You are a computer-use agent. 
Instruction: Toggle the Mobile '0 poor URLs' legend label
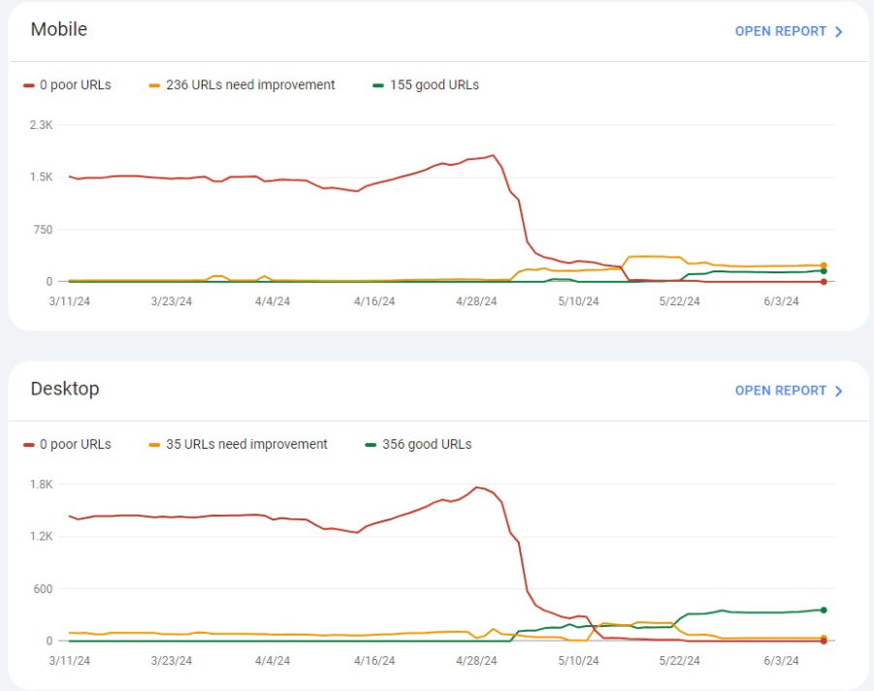tap(76, 85)
